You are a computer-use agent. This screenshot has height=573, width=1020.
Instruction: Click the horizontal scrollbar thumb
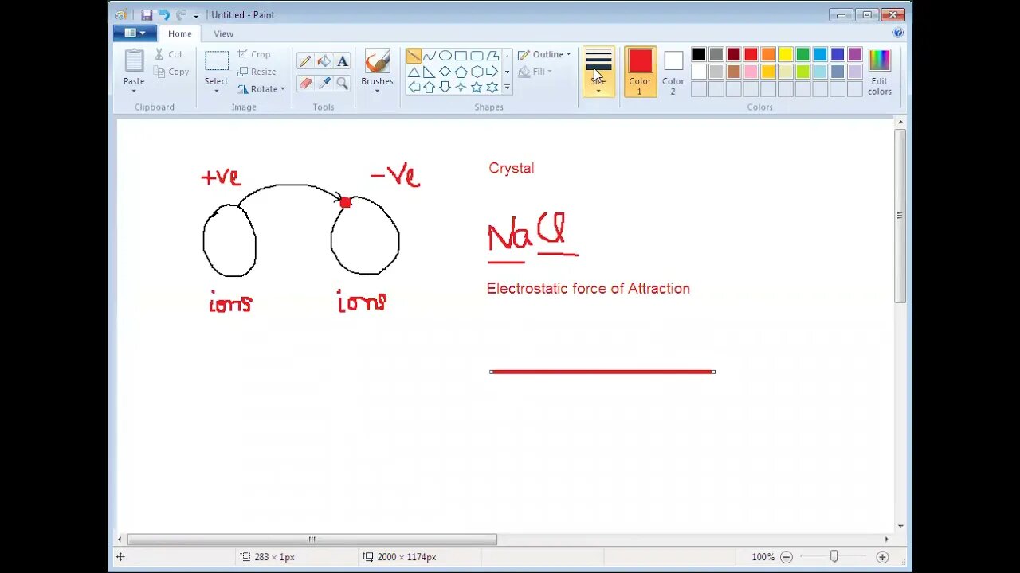point(312,540)
